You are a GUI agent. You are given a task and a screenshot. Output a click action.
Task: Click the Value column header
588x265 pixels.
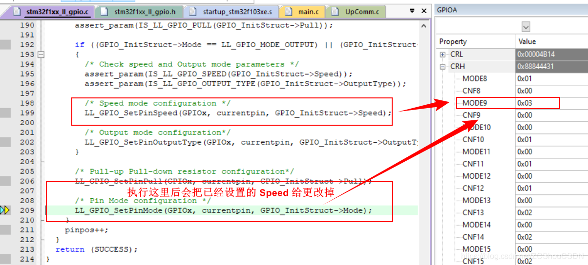point(552,42)
